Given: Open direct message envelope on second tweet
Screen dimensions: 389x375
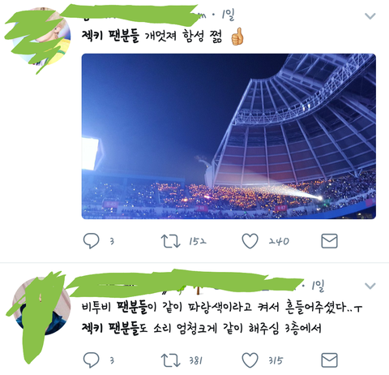Looking at the screenshot, I should (x=329, y=360).
